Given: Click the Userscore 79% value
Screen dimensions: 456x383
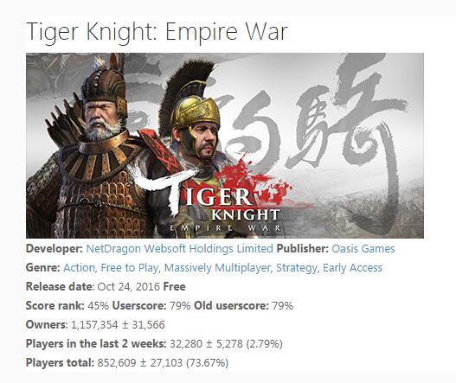Looking at the screenshot, I should point(180,306).
